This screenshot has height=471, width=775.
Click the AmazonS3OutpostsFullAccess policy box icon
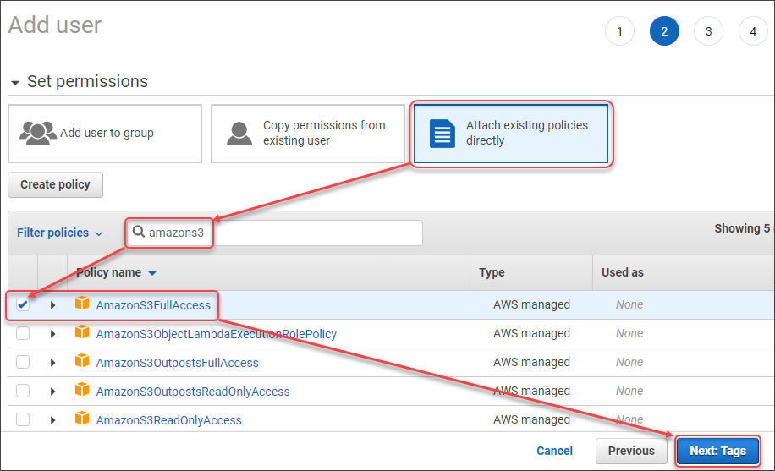(x=82, y=362)
